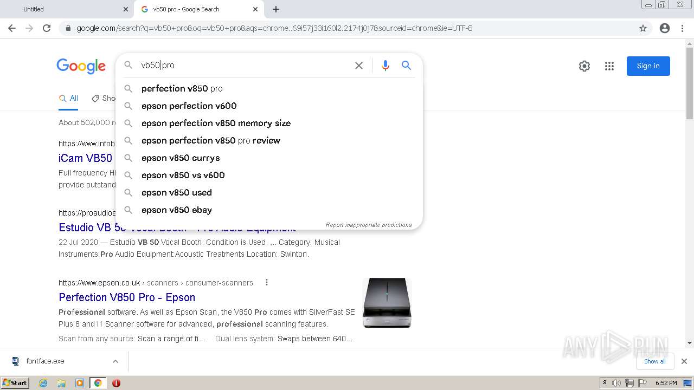Screen dimensions: 694x390
Task: Choose suggestion 'epson v850 used'
Action: [x=269, y=192]
